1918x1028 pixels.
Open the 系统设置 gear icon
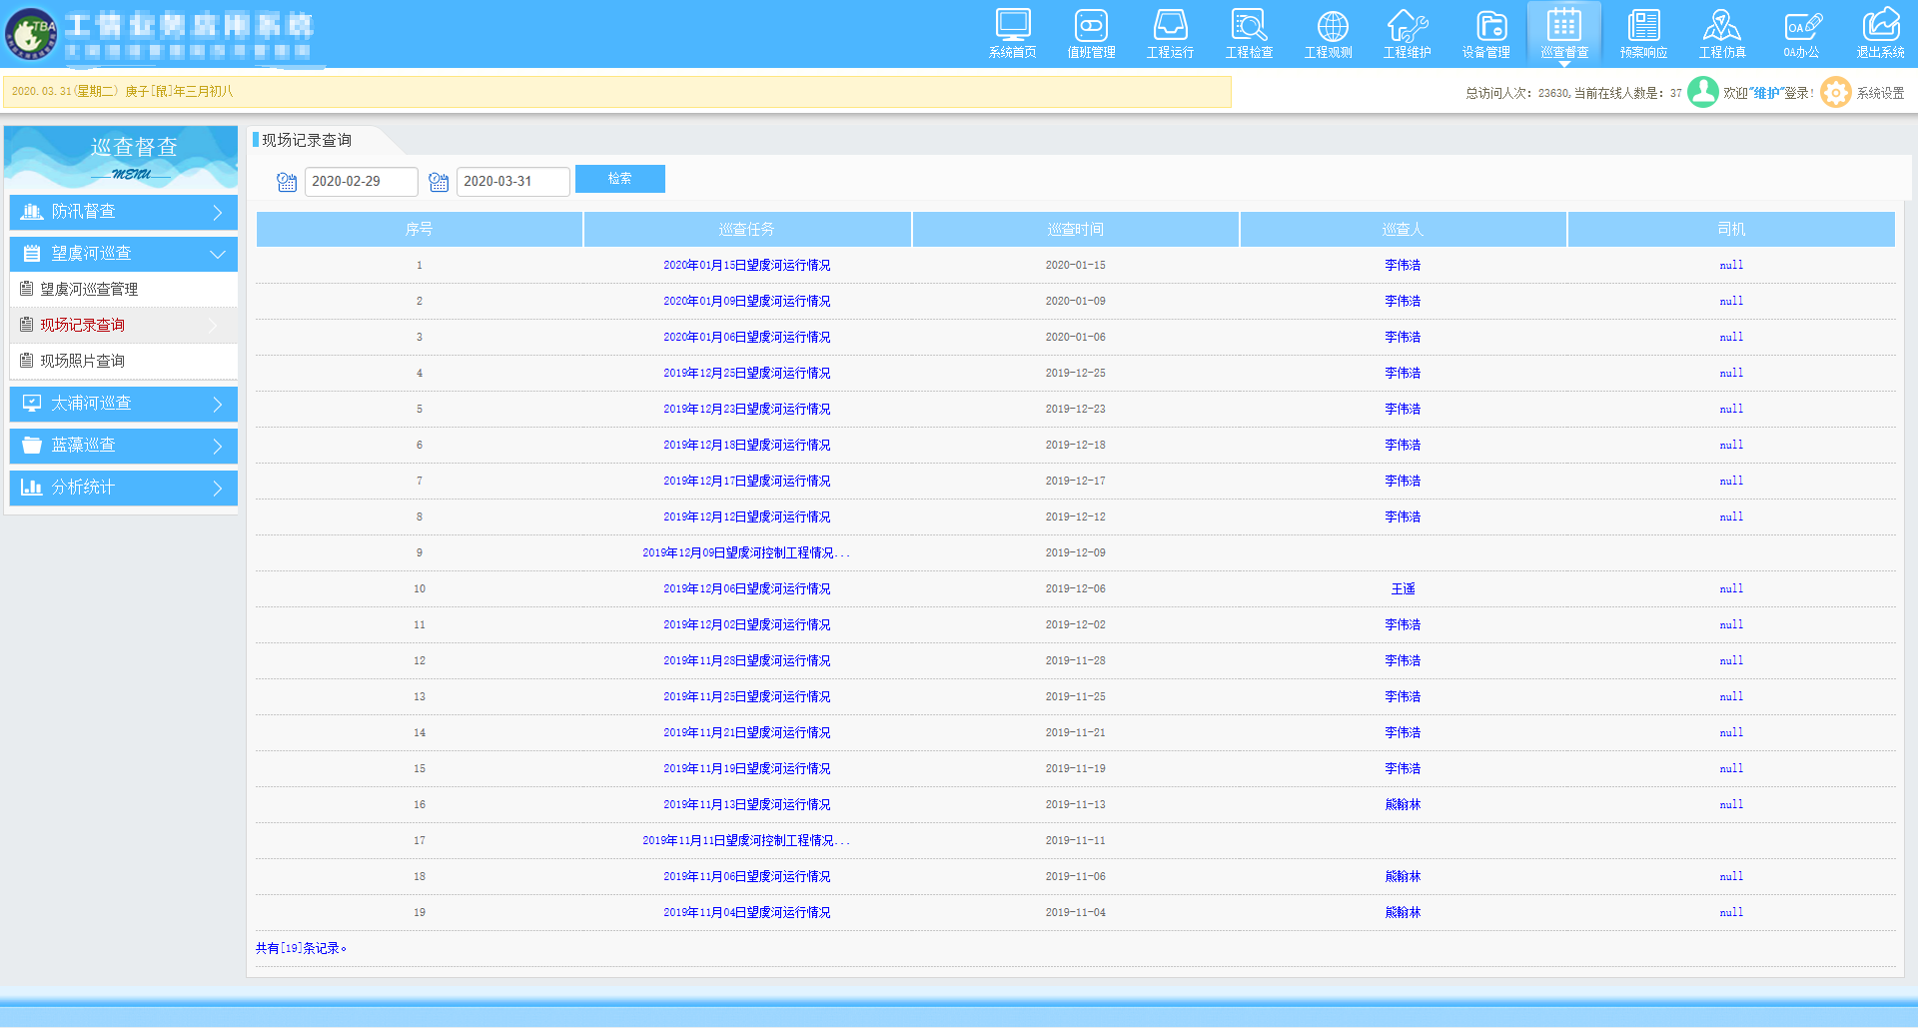pyautogui.click(x=1836, y=93)
